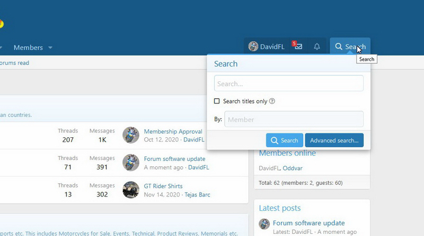Screen dimensions: 424x236
Task: Open the GT Rider Shirts thread link
Action: [x=163, y=186]
